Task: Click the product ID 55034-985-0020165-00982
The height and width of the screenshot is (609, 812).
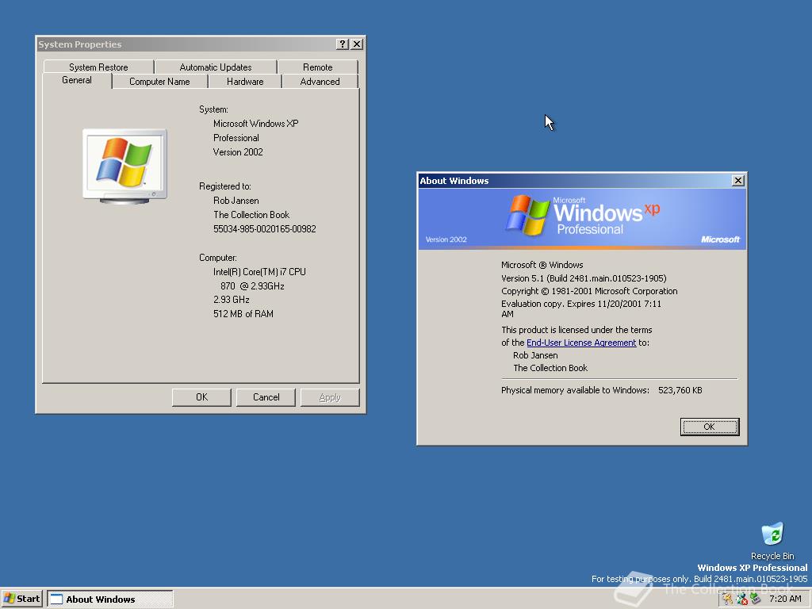Action: (x=265, y=229)
